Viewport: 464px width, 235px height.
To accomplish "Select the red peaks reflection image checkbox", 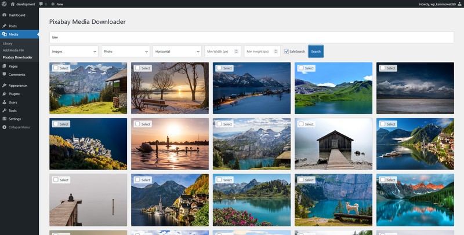I will (x=383, y=179).
